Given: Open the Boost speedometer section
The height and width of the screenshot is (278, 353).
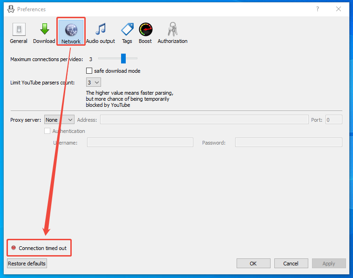Looking at the screenshot, I should [x=145, y=33].
